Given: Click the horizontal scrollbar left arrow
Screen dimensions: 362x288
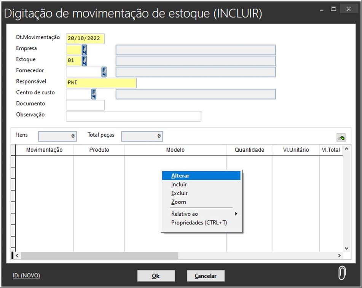Looking at the screenshot, I should pos(17,255).
